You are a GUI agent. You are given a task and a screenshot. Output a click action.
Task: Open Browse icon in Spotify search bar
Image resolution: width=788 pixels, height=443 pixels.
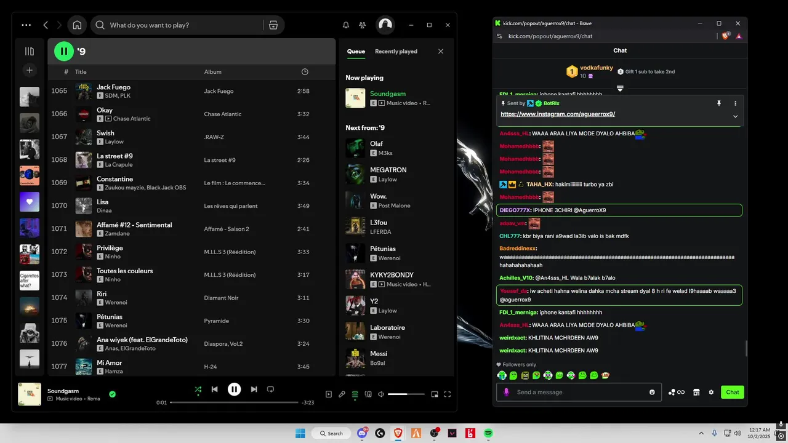click(273, 25)
